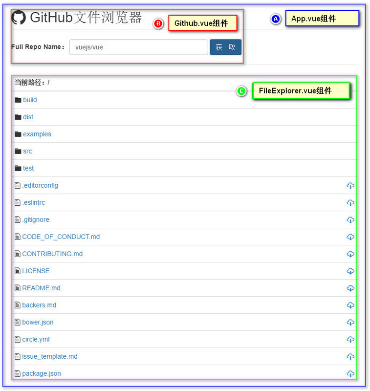
Task: Open the README.md file link
Action: pos(42,288)
